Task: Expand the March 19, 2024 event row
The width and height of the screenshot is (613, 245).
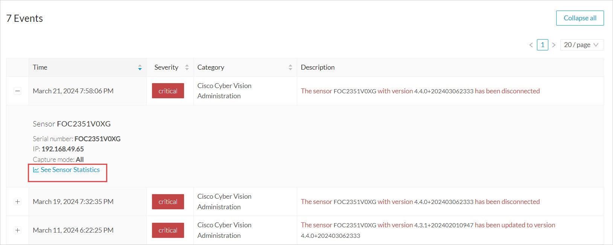Action: click(17, 202)
